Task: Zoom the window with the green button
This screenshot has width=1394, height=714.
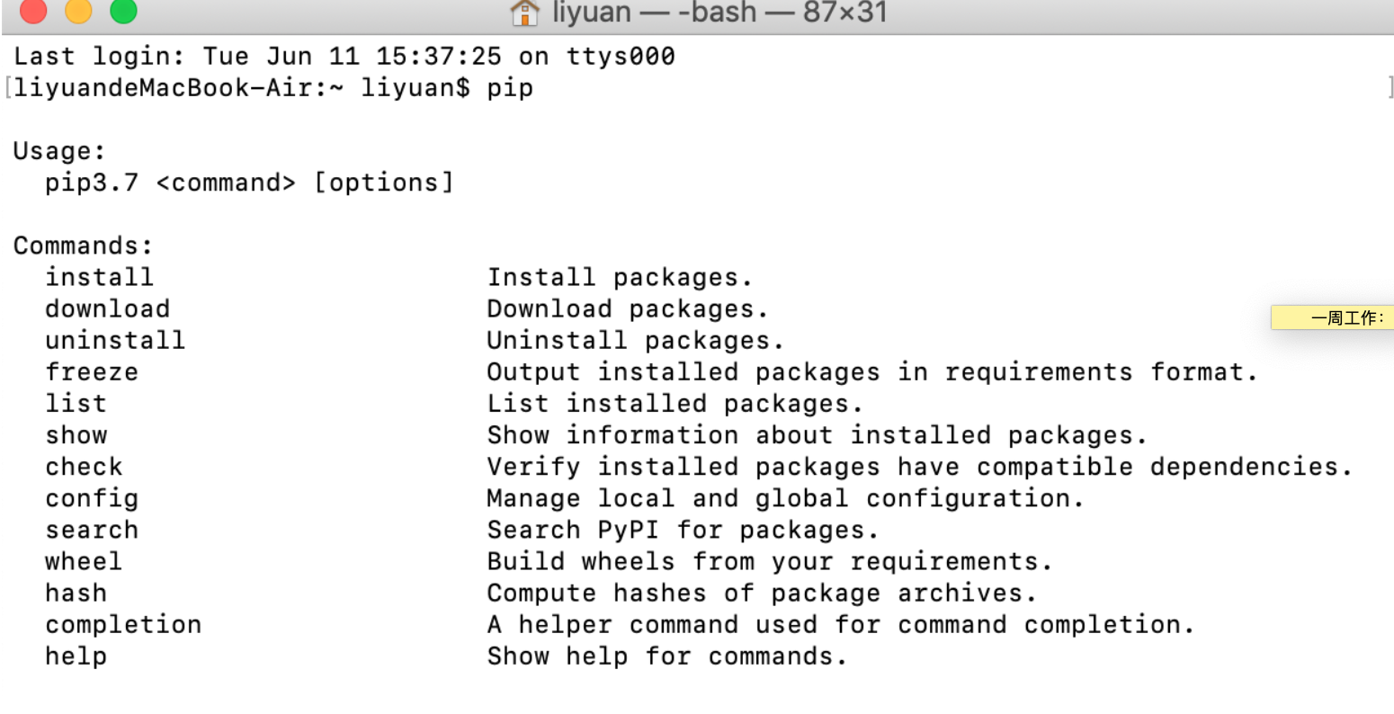Action: pos(123,12)
